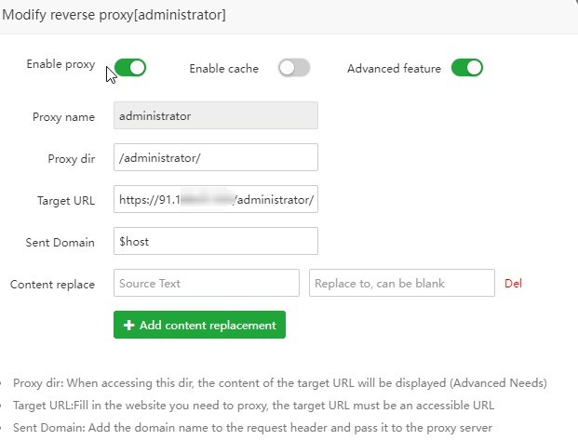Select the Sent Domain $host field
Viewport: 578px width, 440px height.
[x=215, y=242]
